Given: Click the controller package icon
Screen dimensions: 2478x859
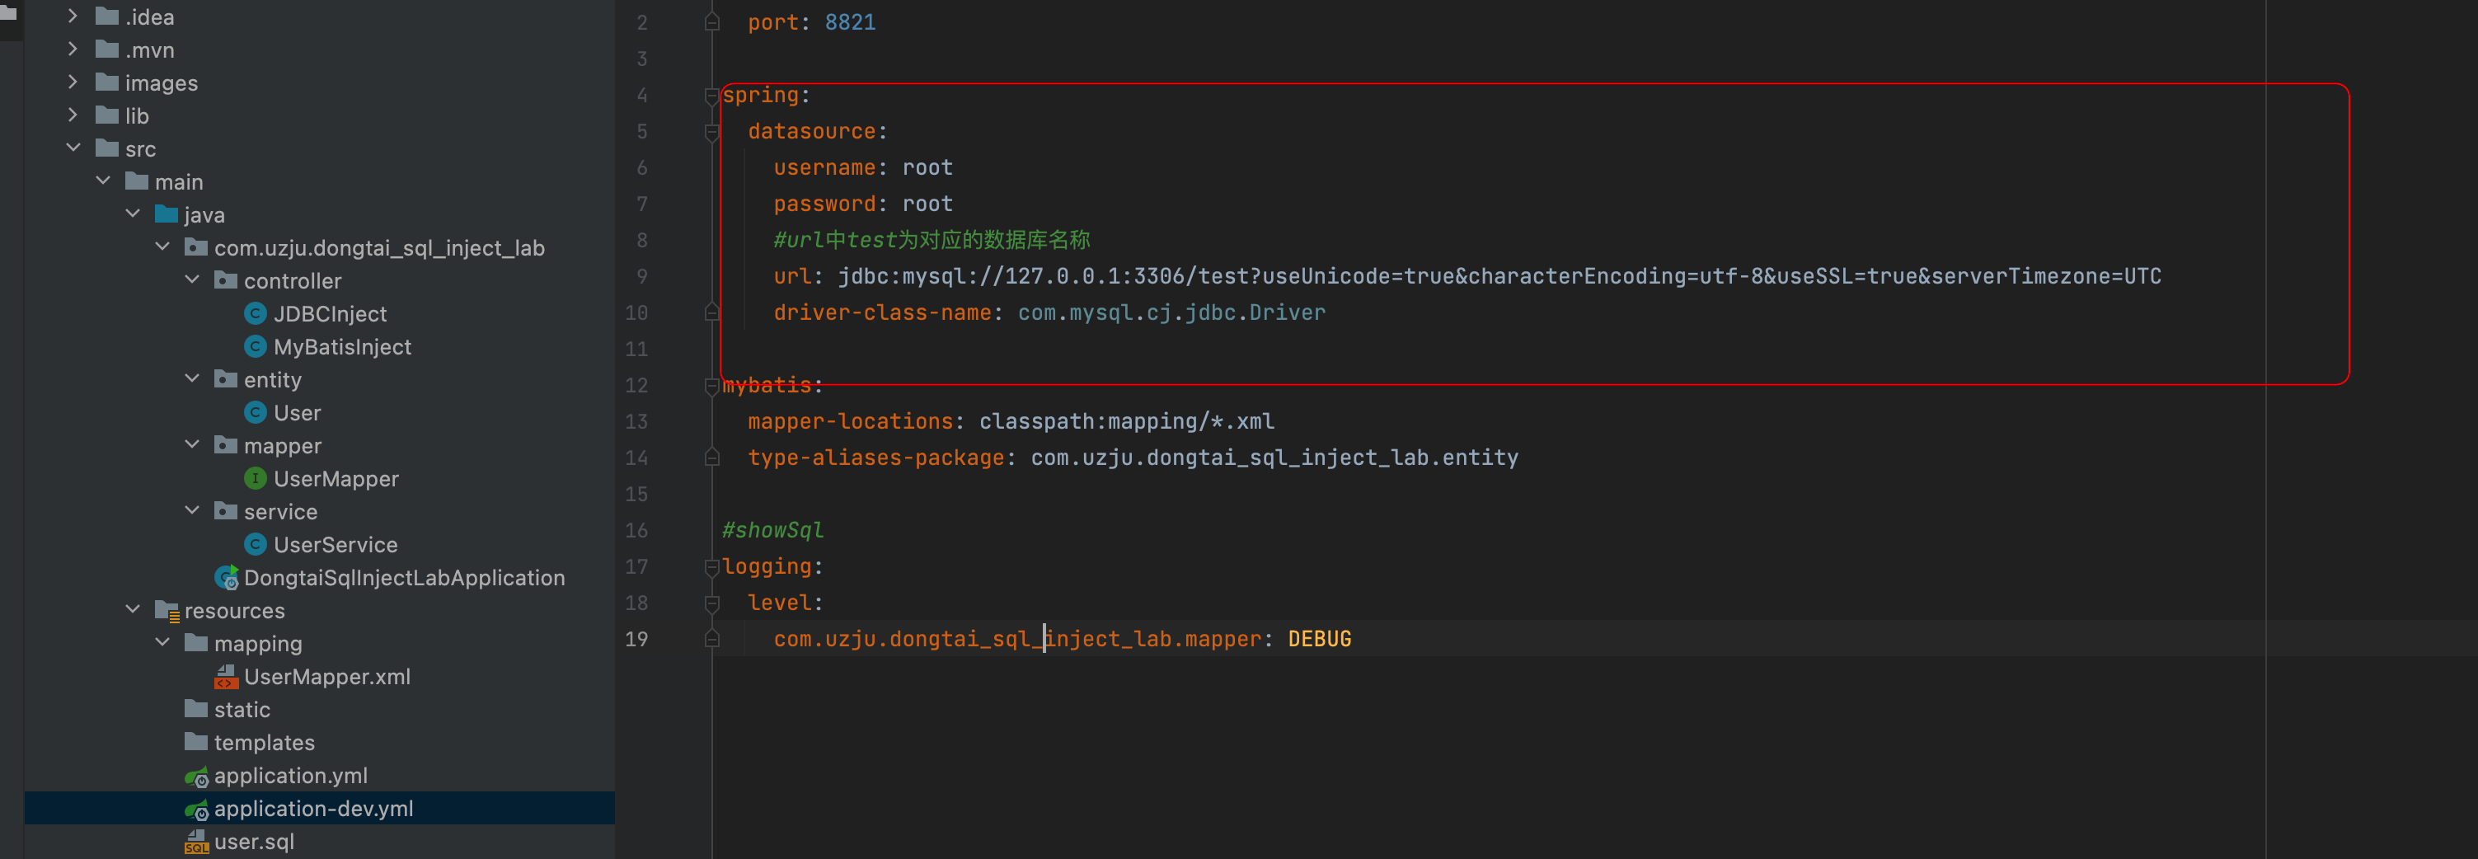Looking at the screenshot, I should point(226,280).
